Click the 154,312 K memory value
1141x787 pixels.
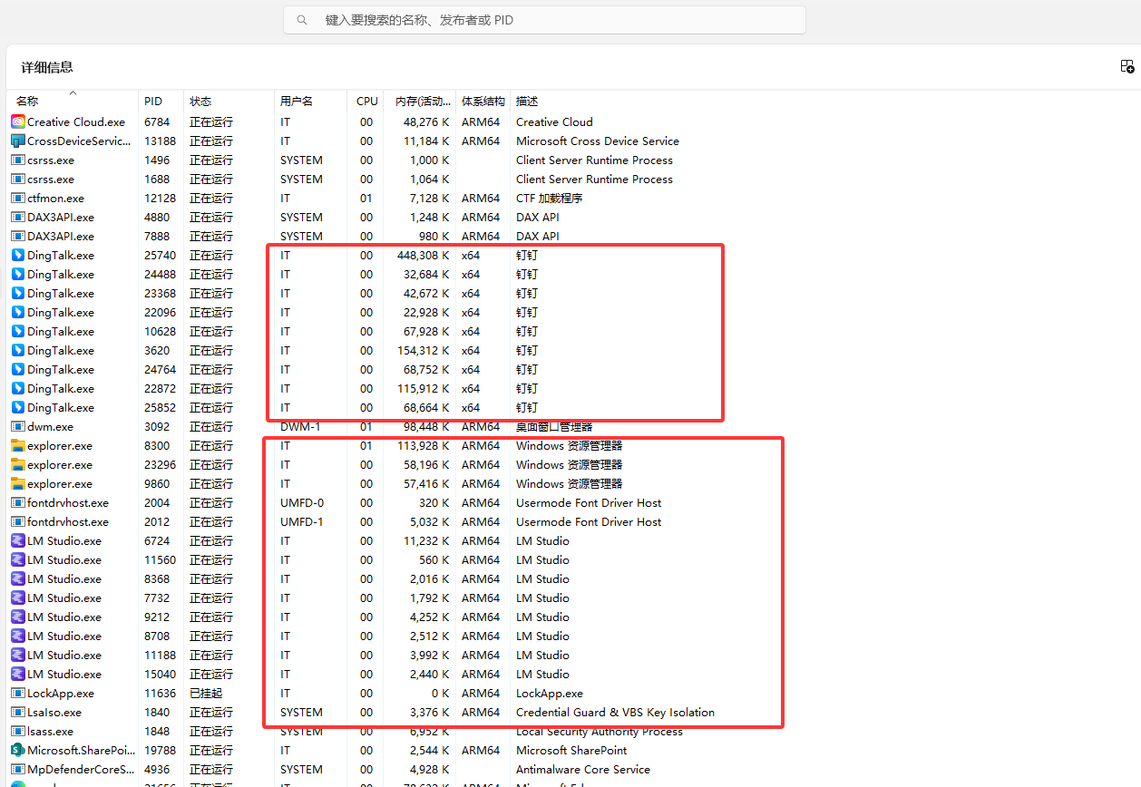click(x=423, y=350)
